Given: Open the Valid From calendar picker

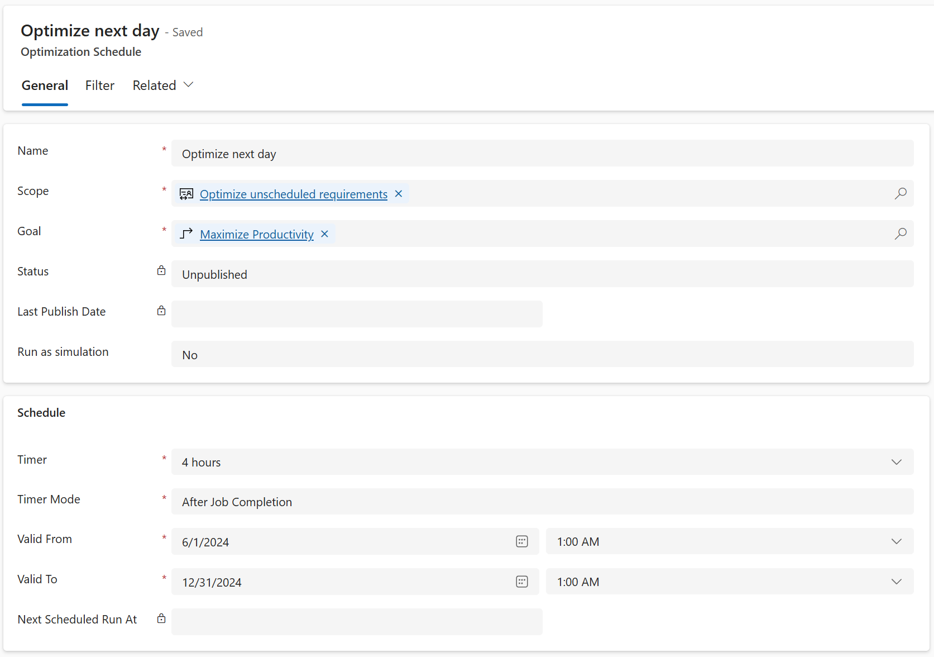Looking at the screenshot, I should coord(522,541).
